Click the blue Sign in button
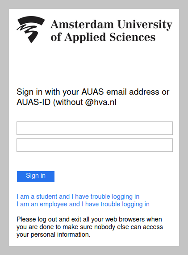This screenshot has height=255, width=188. pos(36,176)
